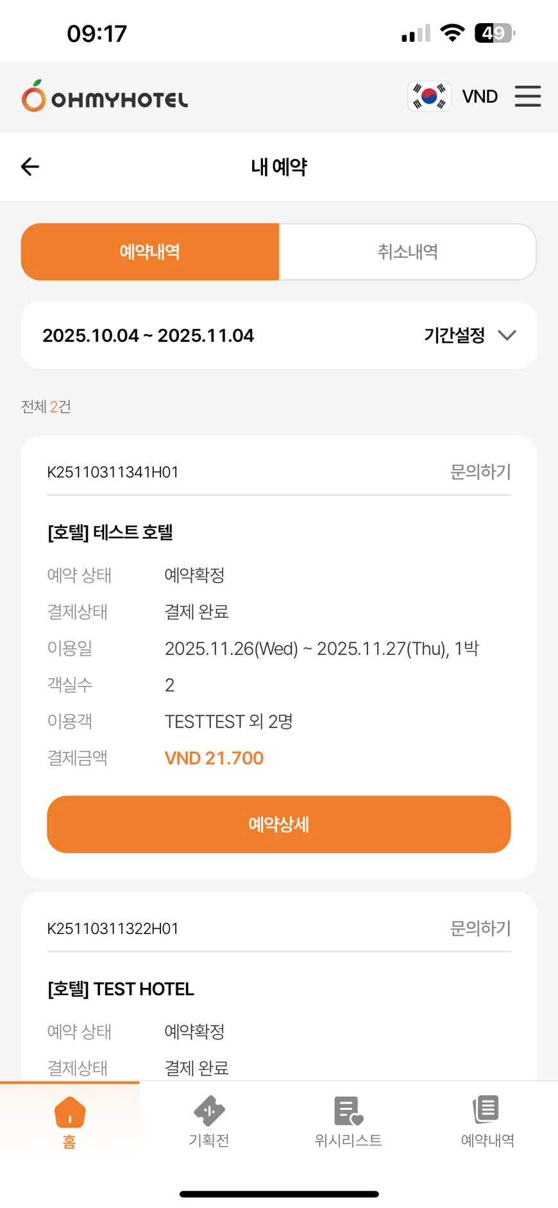Switch to the 예약내역 tab

tap(150, 251)
